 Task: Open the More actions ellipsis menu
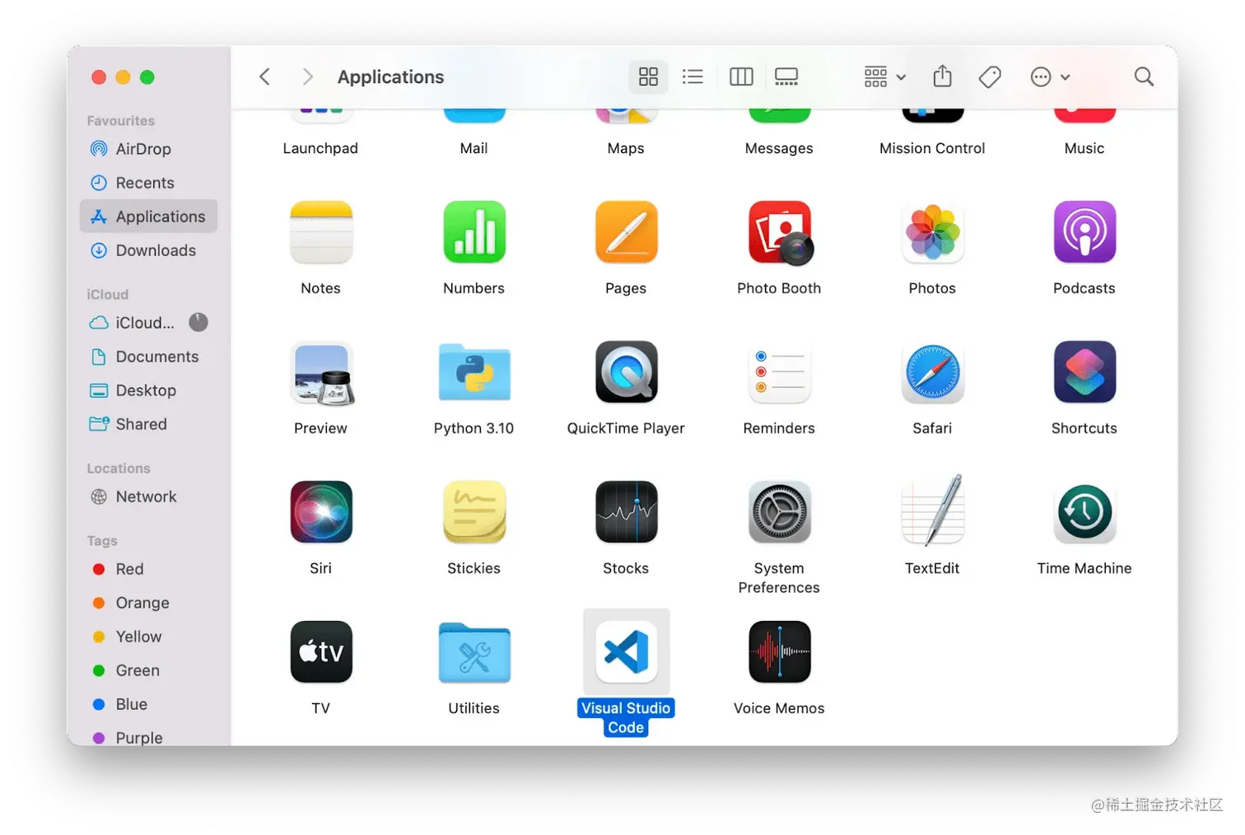pyautogui.click(x=1050, y=77)
